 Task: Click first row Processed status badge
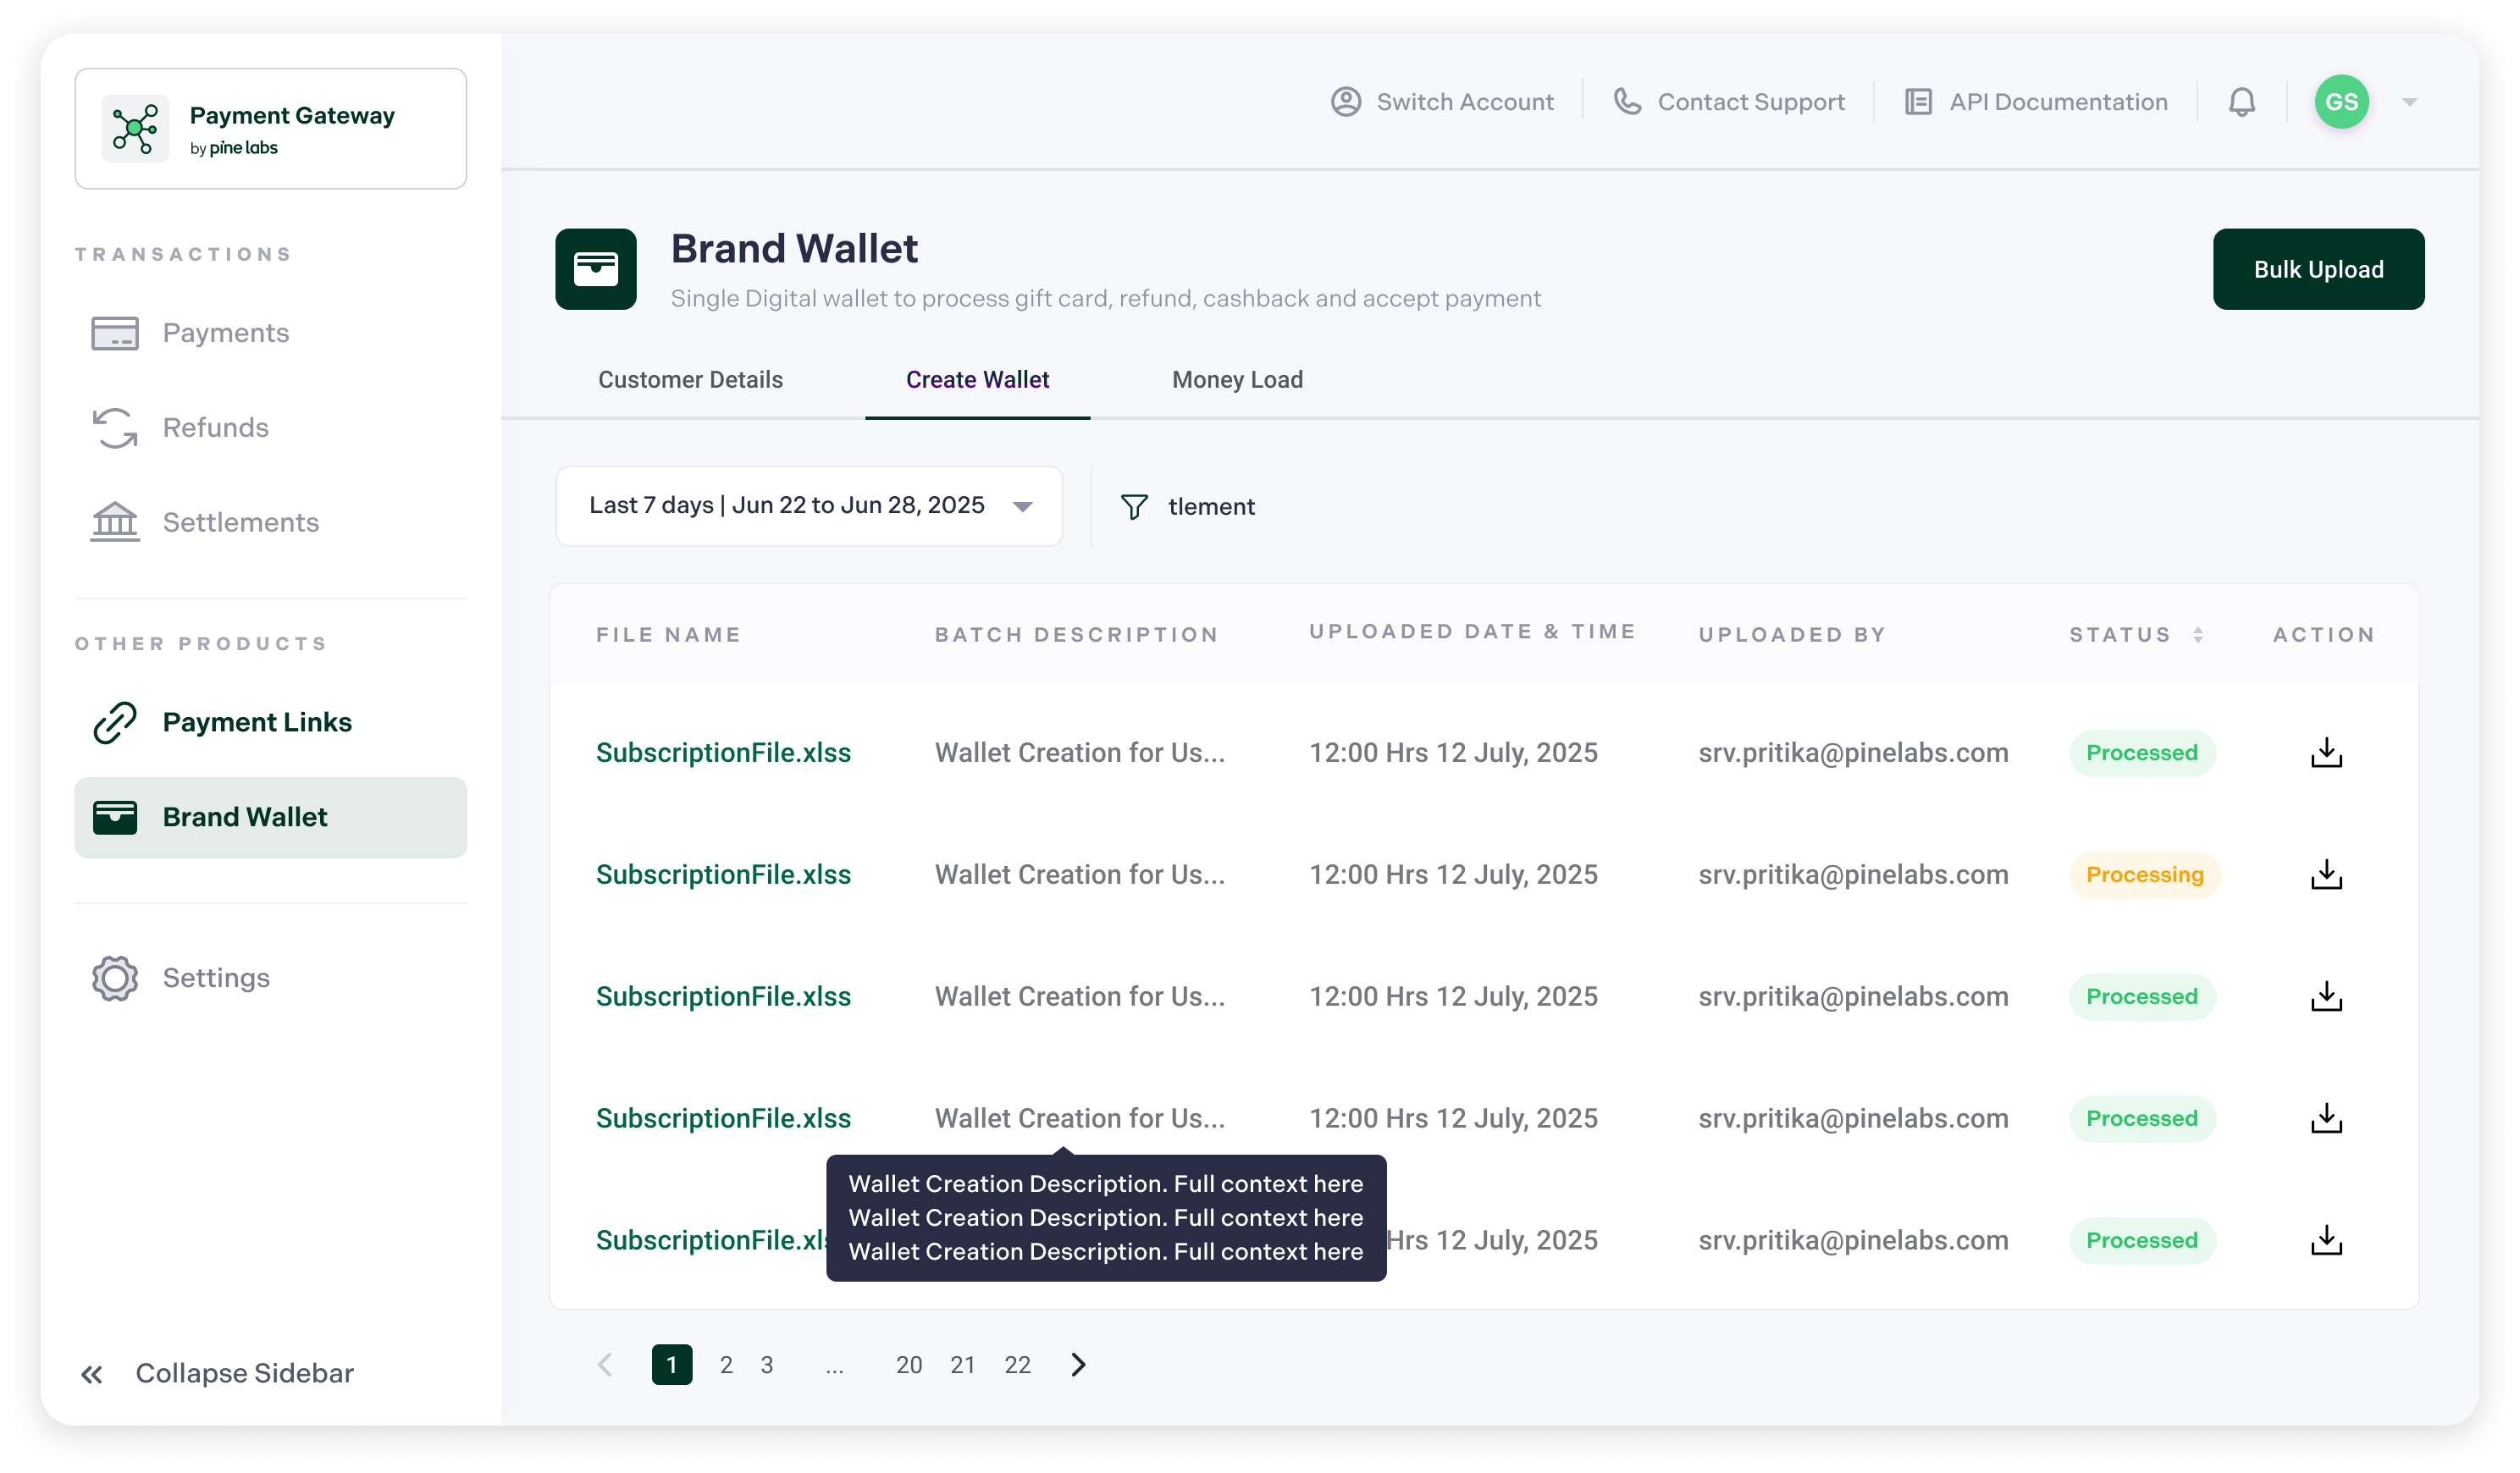coord(2142,753)
